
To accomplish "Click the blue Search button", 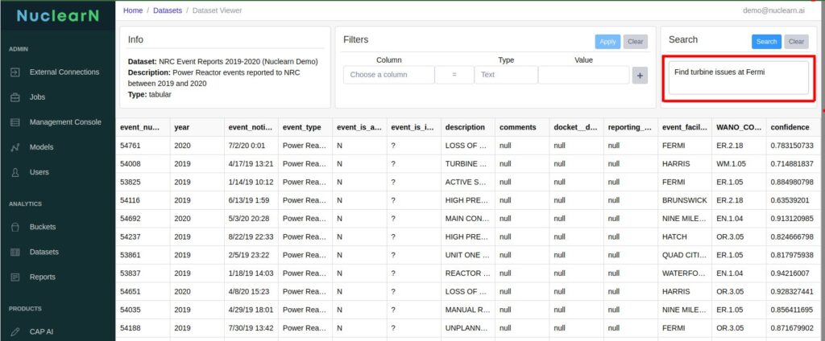I will [x=767, y=42].
